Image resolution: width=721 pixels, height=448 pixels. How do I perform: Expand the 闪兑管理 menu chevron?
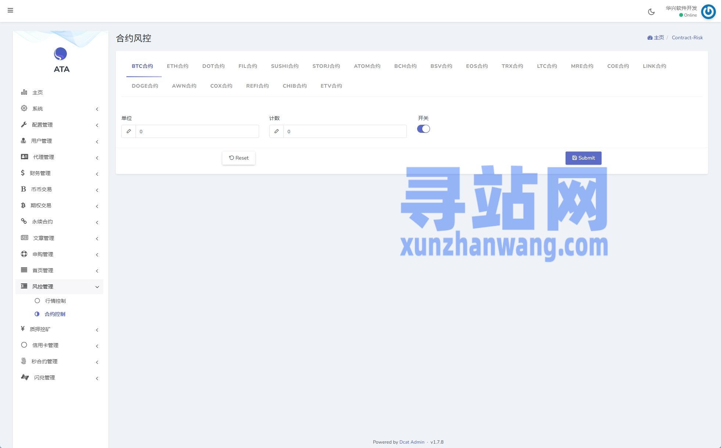[x=97, y=378]
